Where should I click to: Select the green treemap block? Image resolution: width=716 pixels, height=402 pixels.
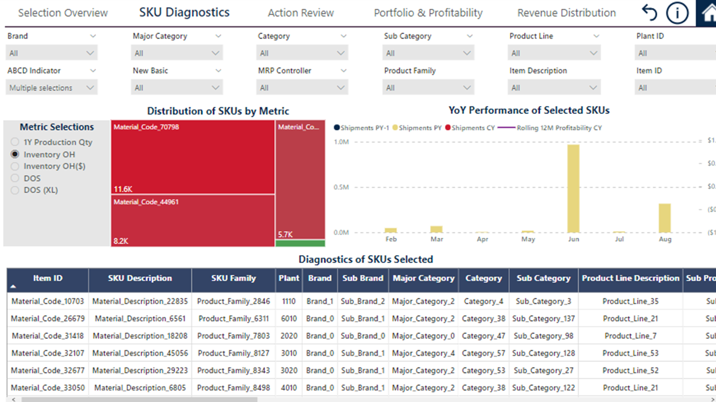(300, 243)
